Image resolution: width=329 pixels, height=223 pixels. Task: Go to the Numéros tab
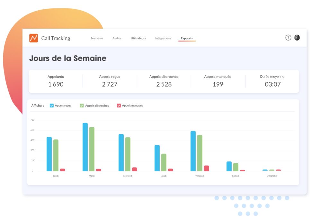[x=97, y=38]
